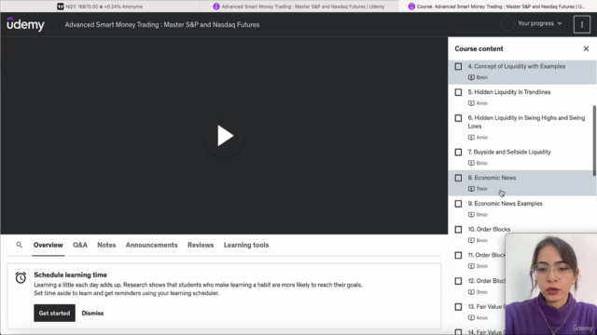
Task: Open the three-dot options menu
Action: (582, 25)
